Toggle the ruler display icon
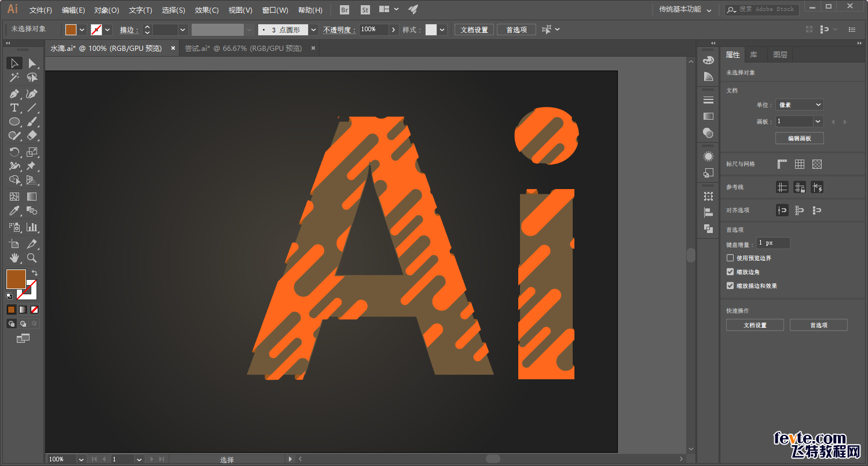 coord(782,164)
